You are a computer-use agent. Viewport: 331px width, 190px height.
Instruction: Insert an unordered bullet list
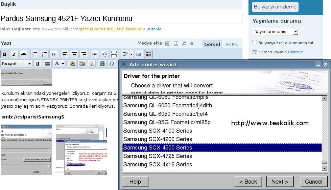pyautogui.click(x=34, y=54)
